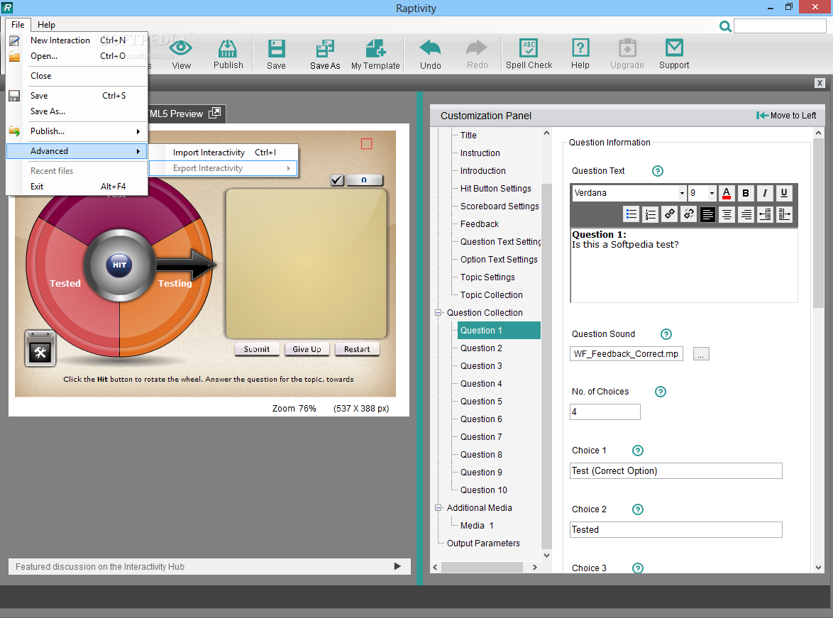Open the File menu

pyautogui.click(x=18, y=24)
